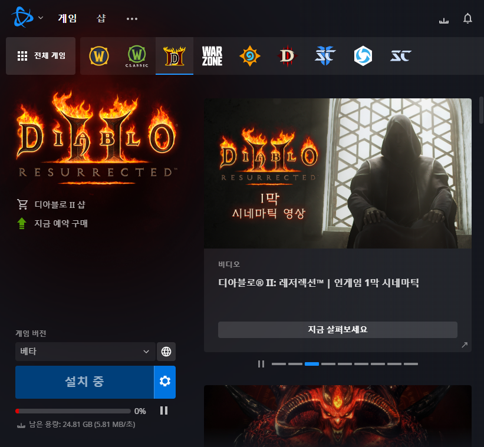Image resolution: width=484 pixels, height=447 pixels.
Task: Jump to sixth carousel slide indicator
Action: click(x=361, y=364)
